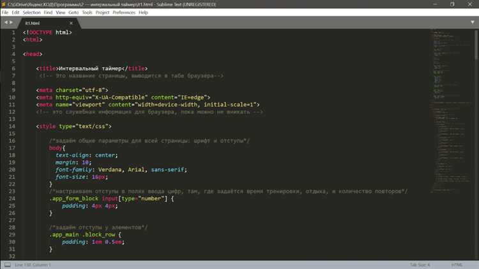The width and height of the screenshot is (479, 269).
Task: Click .app_main .block_row selector
Action: pos(85,235)
